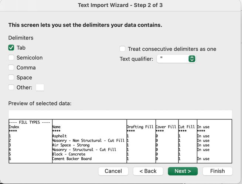This screenshot has height=184, width=242.
Task: Uncheck the Tab delimiter checkbox
Action: (x=11, y=48)
